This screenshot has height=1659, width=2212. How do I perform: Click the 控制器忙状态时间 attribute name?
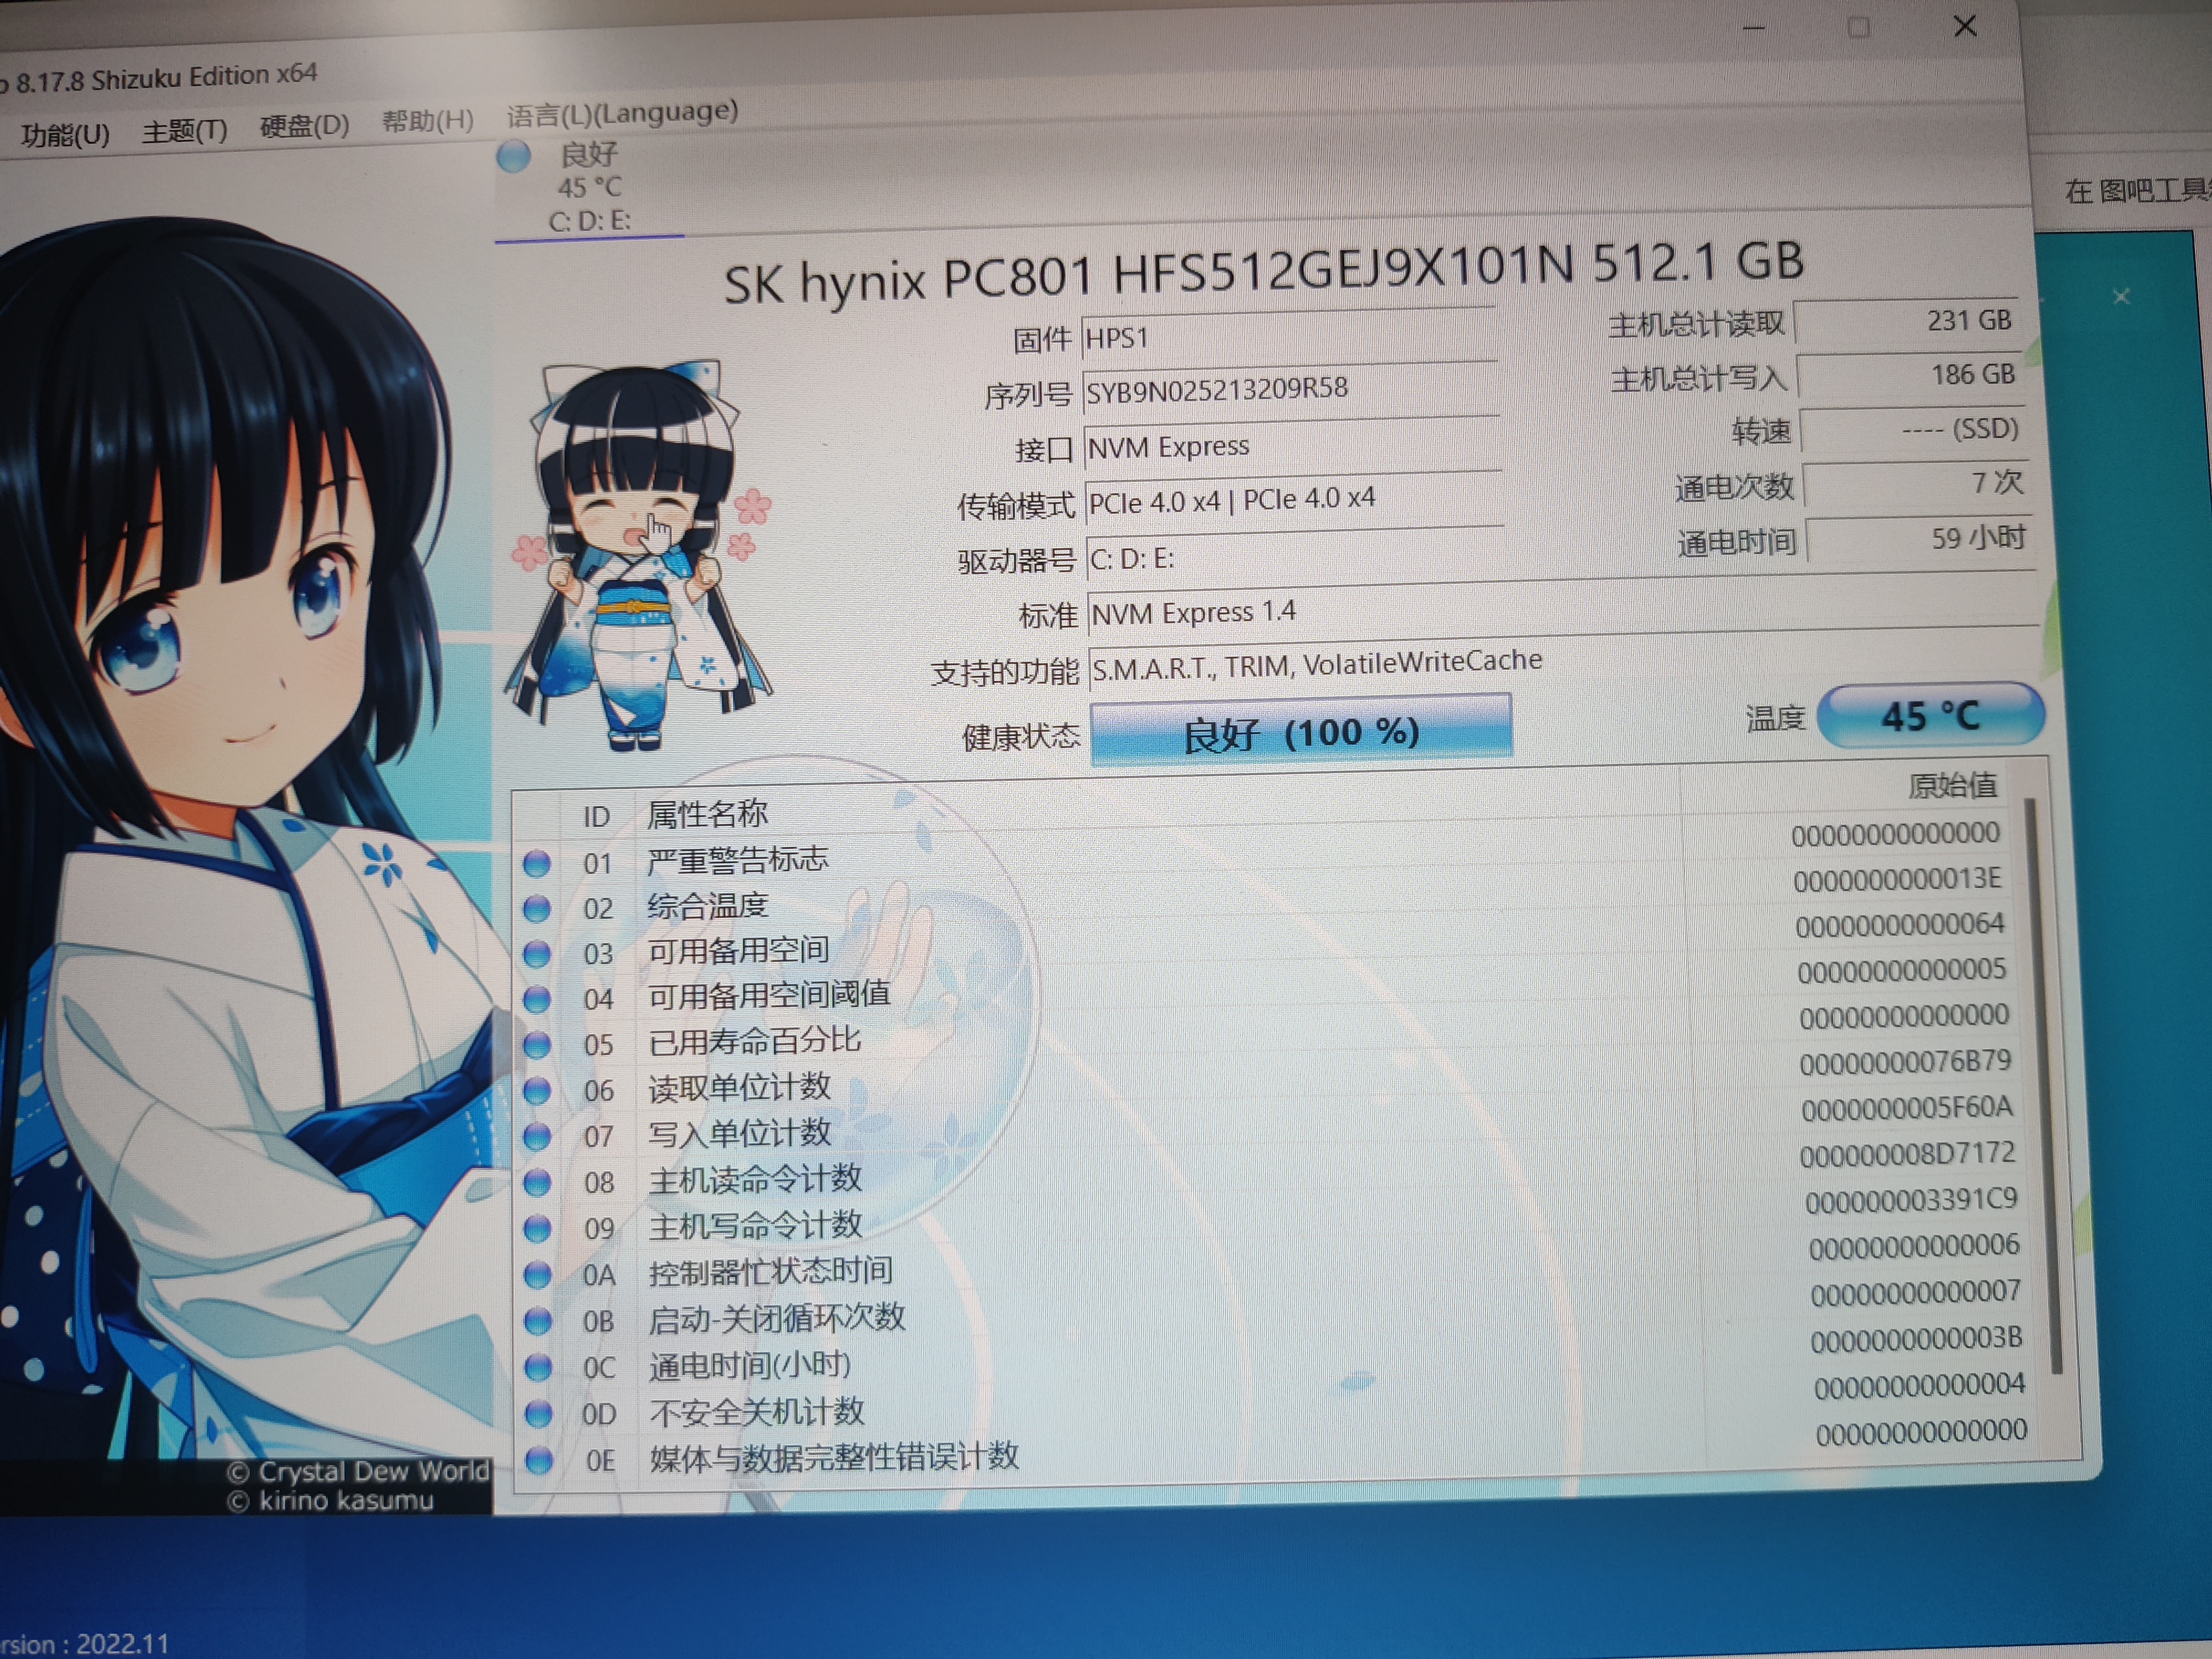(x=770, y=1271)
